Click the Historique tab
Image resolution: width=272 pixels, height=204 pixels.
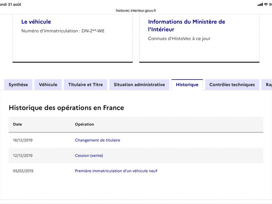point(187,85)
